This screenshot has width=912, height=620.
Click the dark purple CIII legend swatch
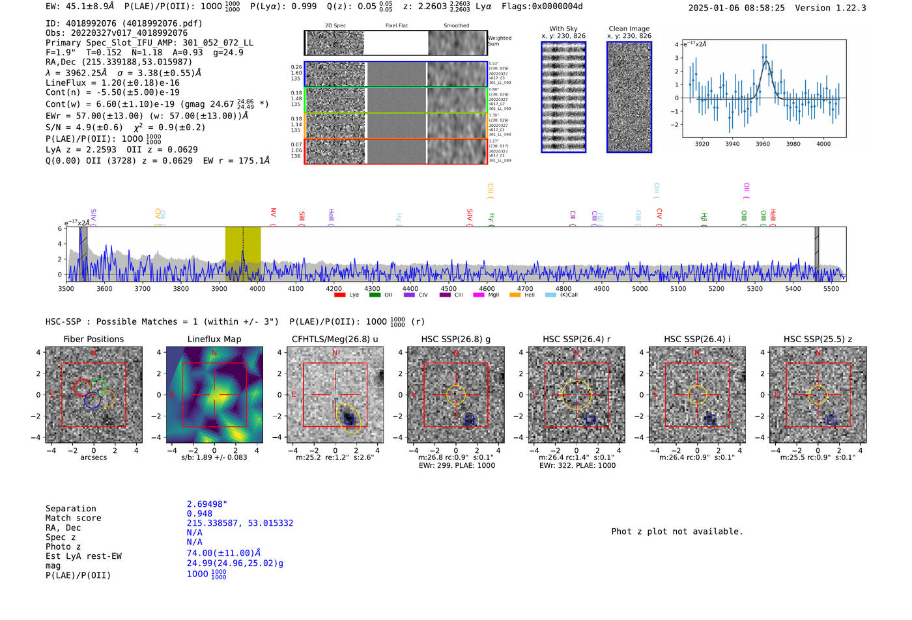(444, 295)
